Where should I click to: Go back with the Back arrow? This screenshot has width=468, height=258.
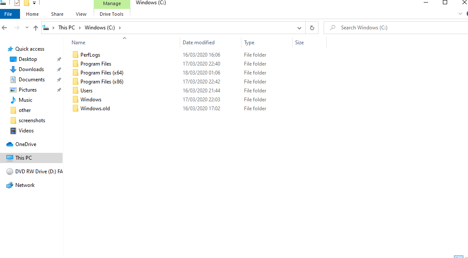coord(5,28)
